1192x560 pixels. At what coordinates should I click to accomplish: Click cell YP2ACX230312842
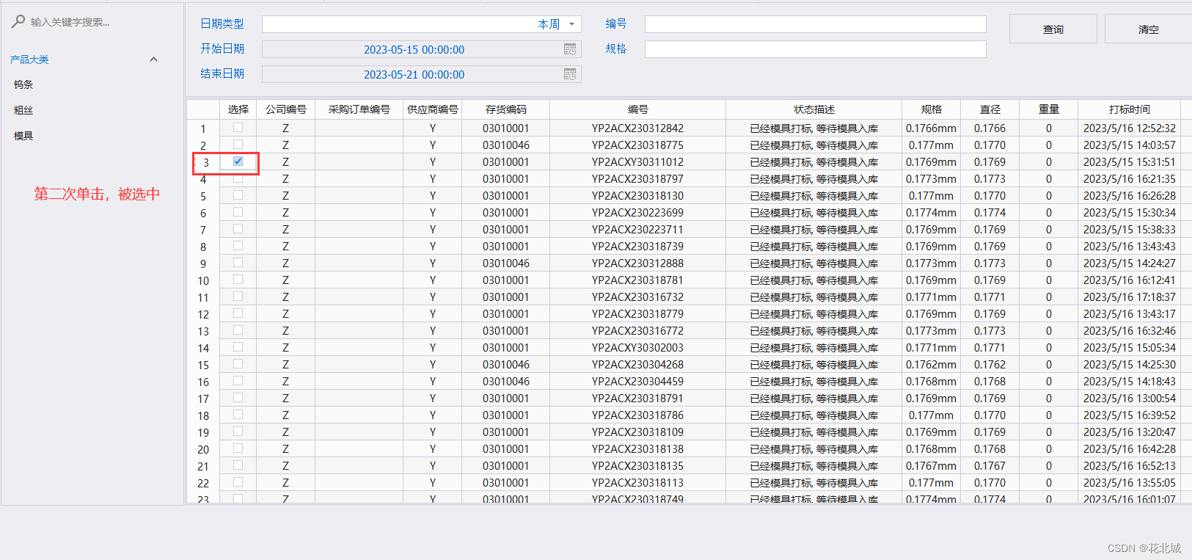637,128
